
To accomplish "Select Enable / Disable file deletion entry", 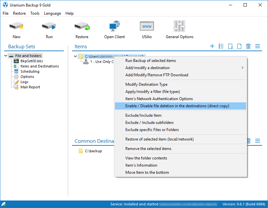I will point(177,106).
